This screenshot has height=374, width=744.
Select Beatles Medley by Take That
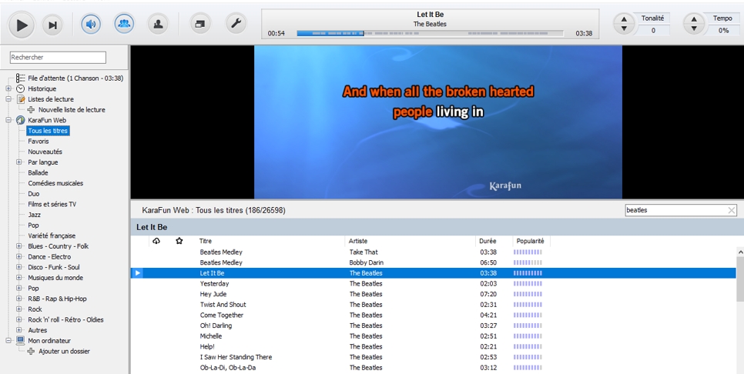(433, 252)
